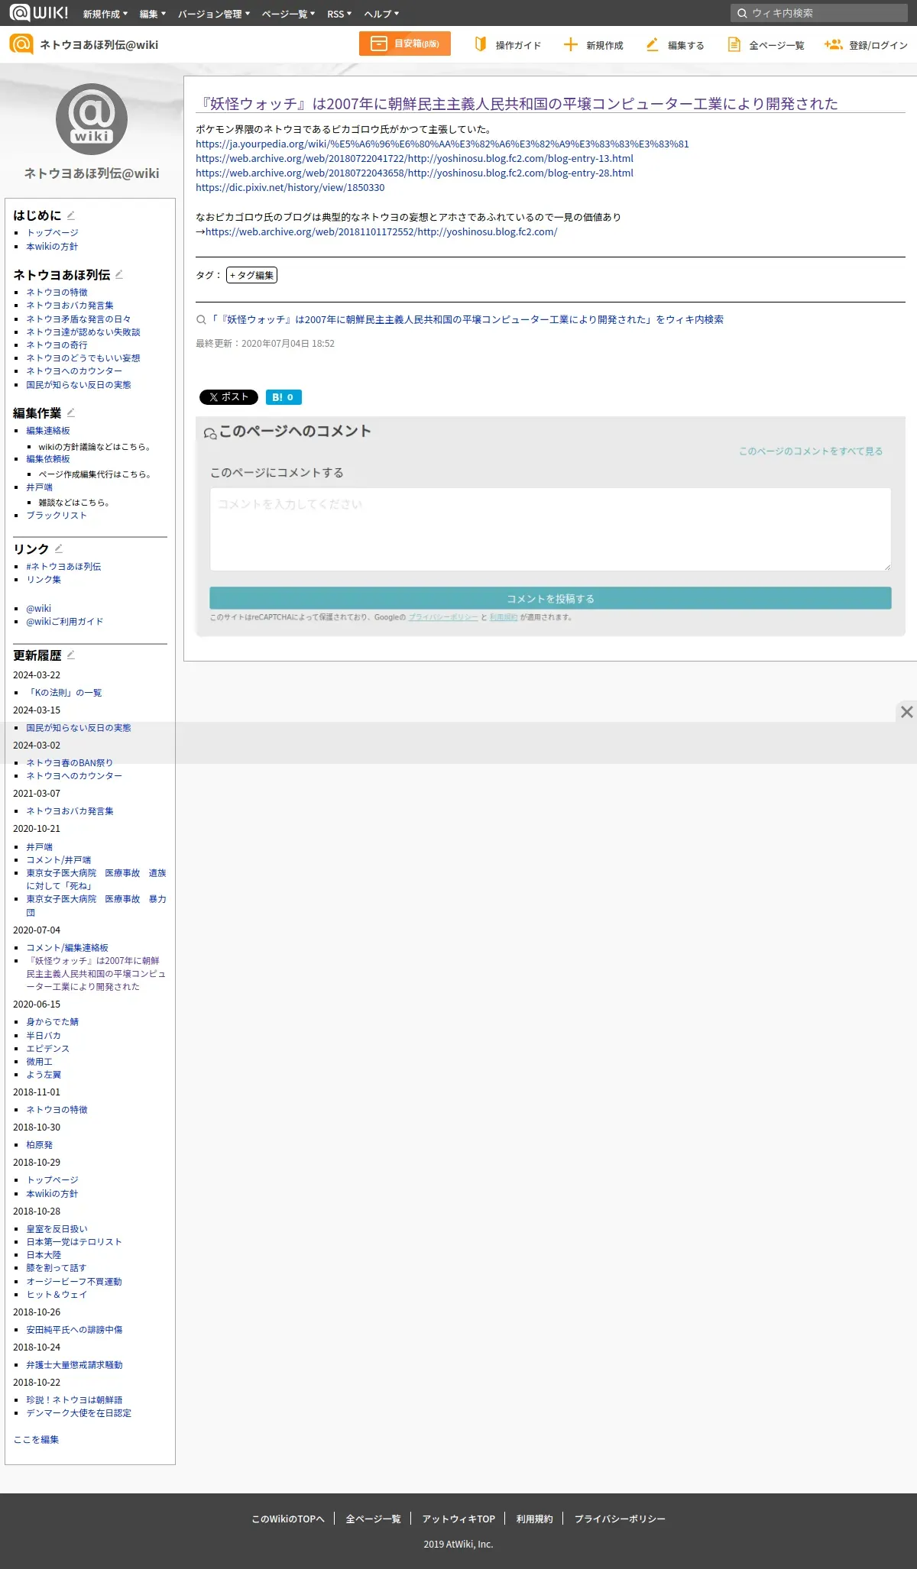917x1569 pixels.
Task: Open ネトウヨ矛盾な発言の日々 link
Action: tap(79, 319)
